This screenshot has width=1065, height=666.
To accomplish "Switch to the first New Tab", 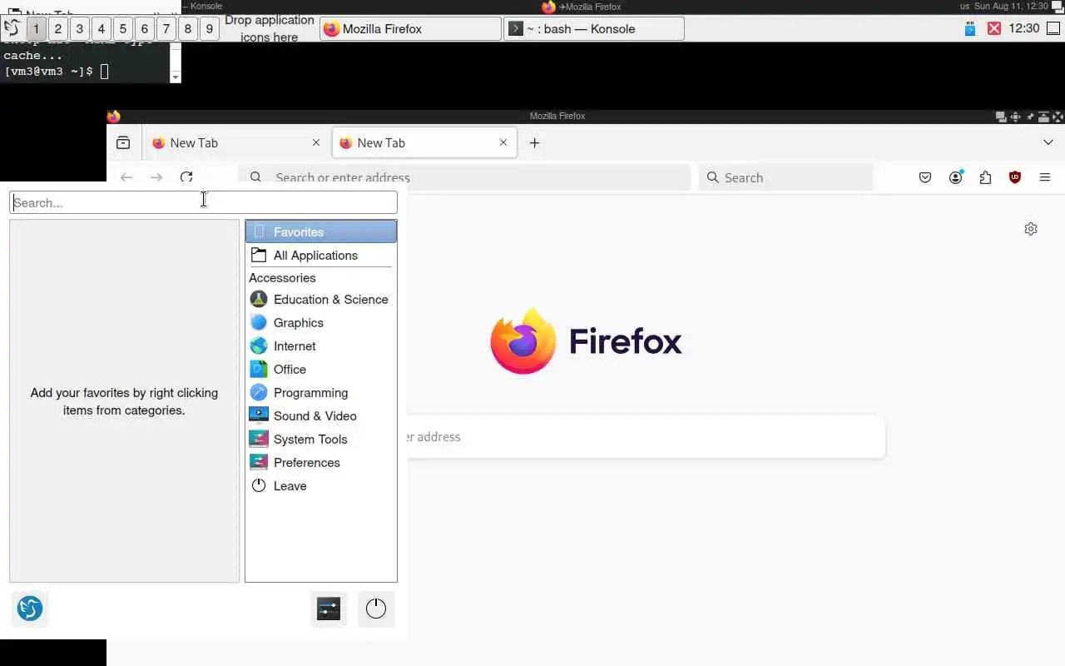I will [235, 143].
